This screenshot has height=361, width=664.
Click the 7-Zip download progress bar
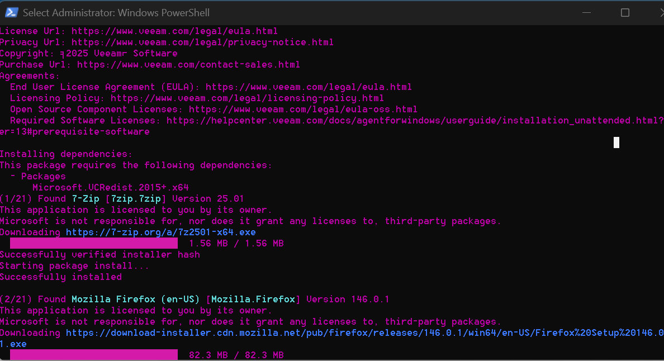click(x=94, y=244)
